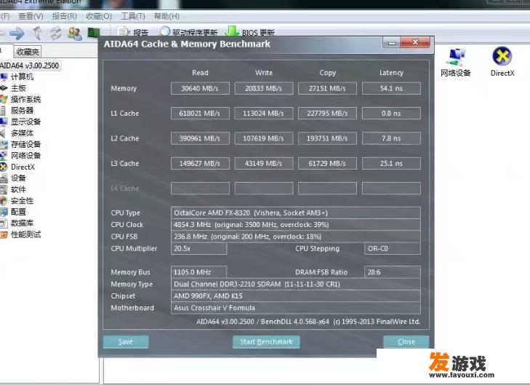
Task: Click L2 Cache Copy 193751 MB/s
Action: [327, 138]
